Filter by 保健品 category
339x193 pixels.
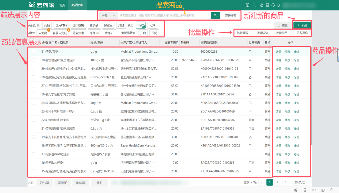coord(108,25)
